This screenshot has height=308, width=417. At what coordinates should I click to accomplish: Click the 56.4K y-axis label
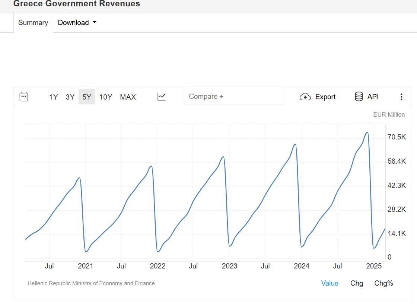click(x=397, y=161)
